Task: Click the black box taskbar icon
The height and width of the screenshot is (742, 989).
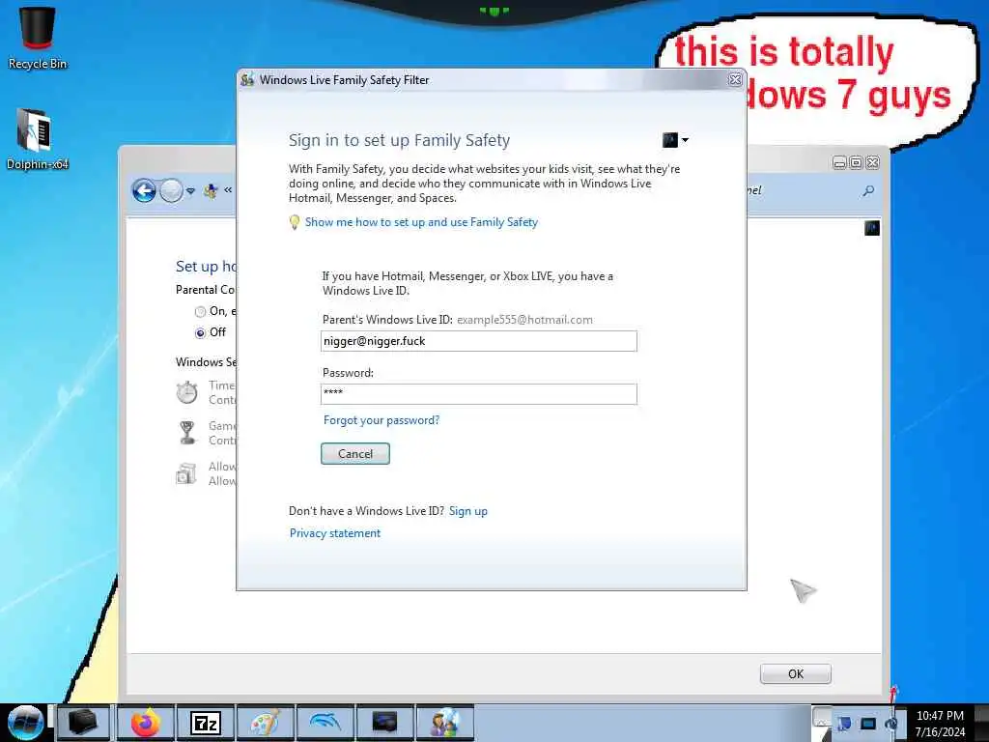Action: coord(83,723)
